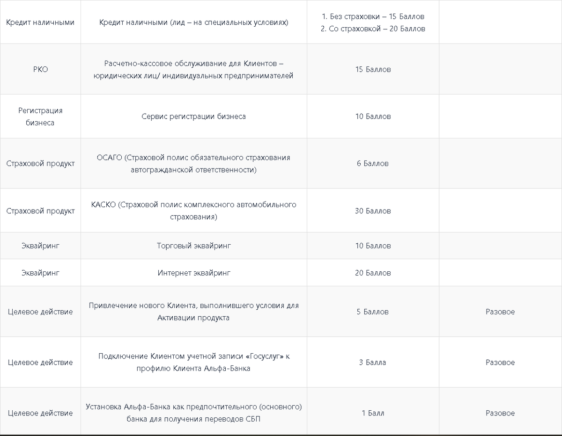Viewport: 562px width, 436px height.
Task: Select 'Кредит наличными' first column cell
Action: pos(40,22)
